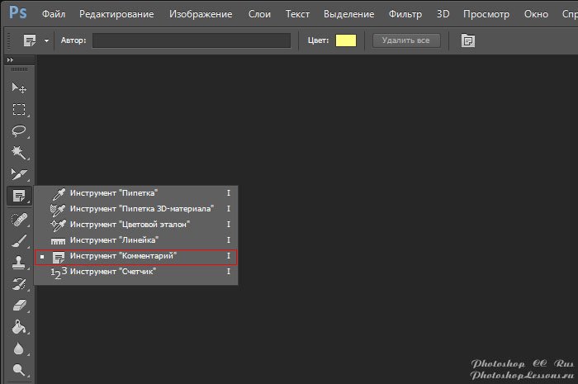Select the Brush tool
The image size is (578, 384).
pyautogui.click(x=18, y=241)
